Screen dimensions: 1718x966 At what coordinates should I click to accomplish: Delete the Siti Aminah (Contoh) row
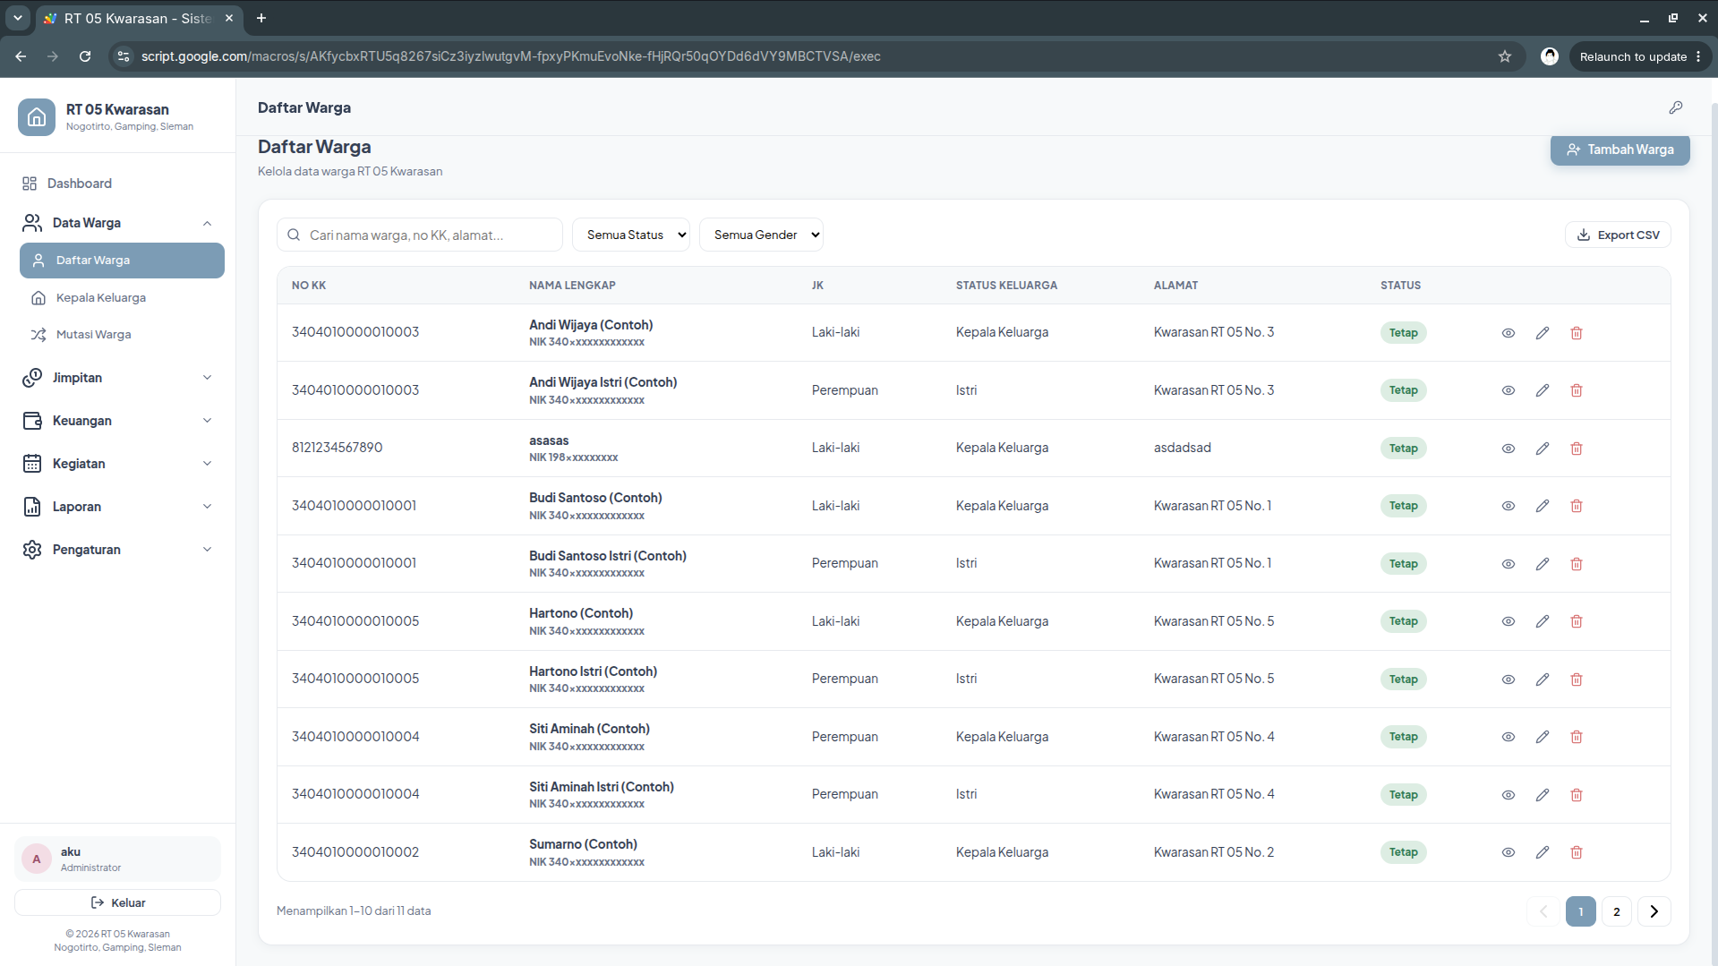click(1576, 737)
